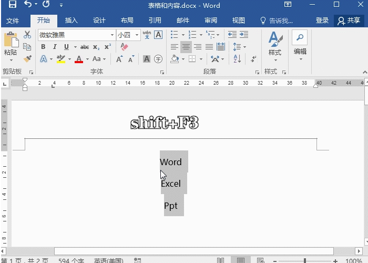The height and width of the screenshot is (263, 368).
Task: Open the 样式 styles gallery
Action: (x=274, y=46)
